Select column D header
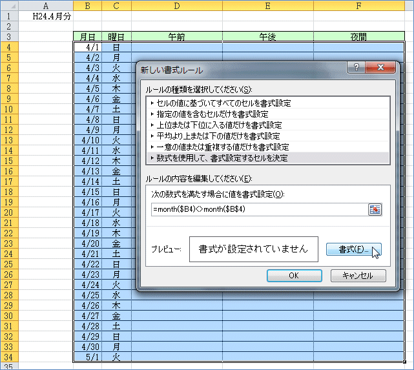 (177, 6)
